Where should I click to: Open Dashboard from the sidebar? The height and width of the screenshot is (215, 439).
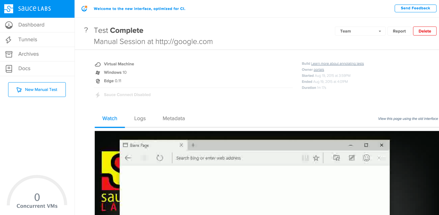point(37,25)
